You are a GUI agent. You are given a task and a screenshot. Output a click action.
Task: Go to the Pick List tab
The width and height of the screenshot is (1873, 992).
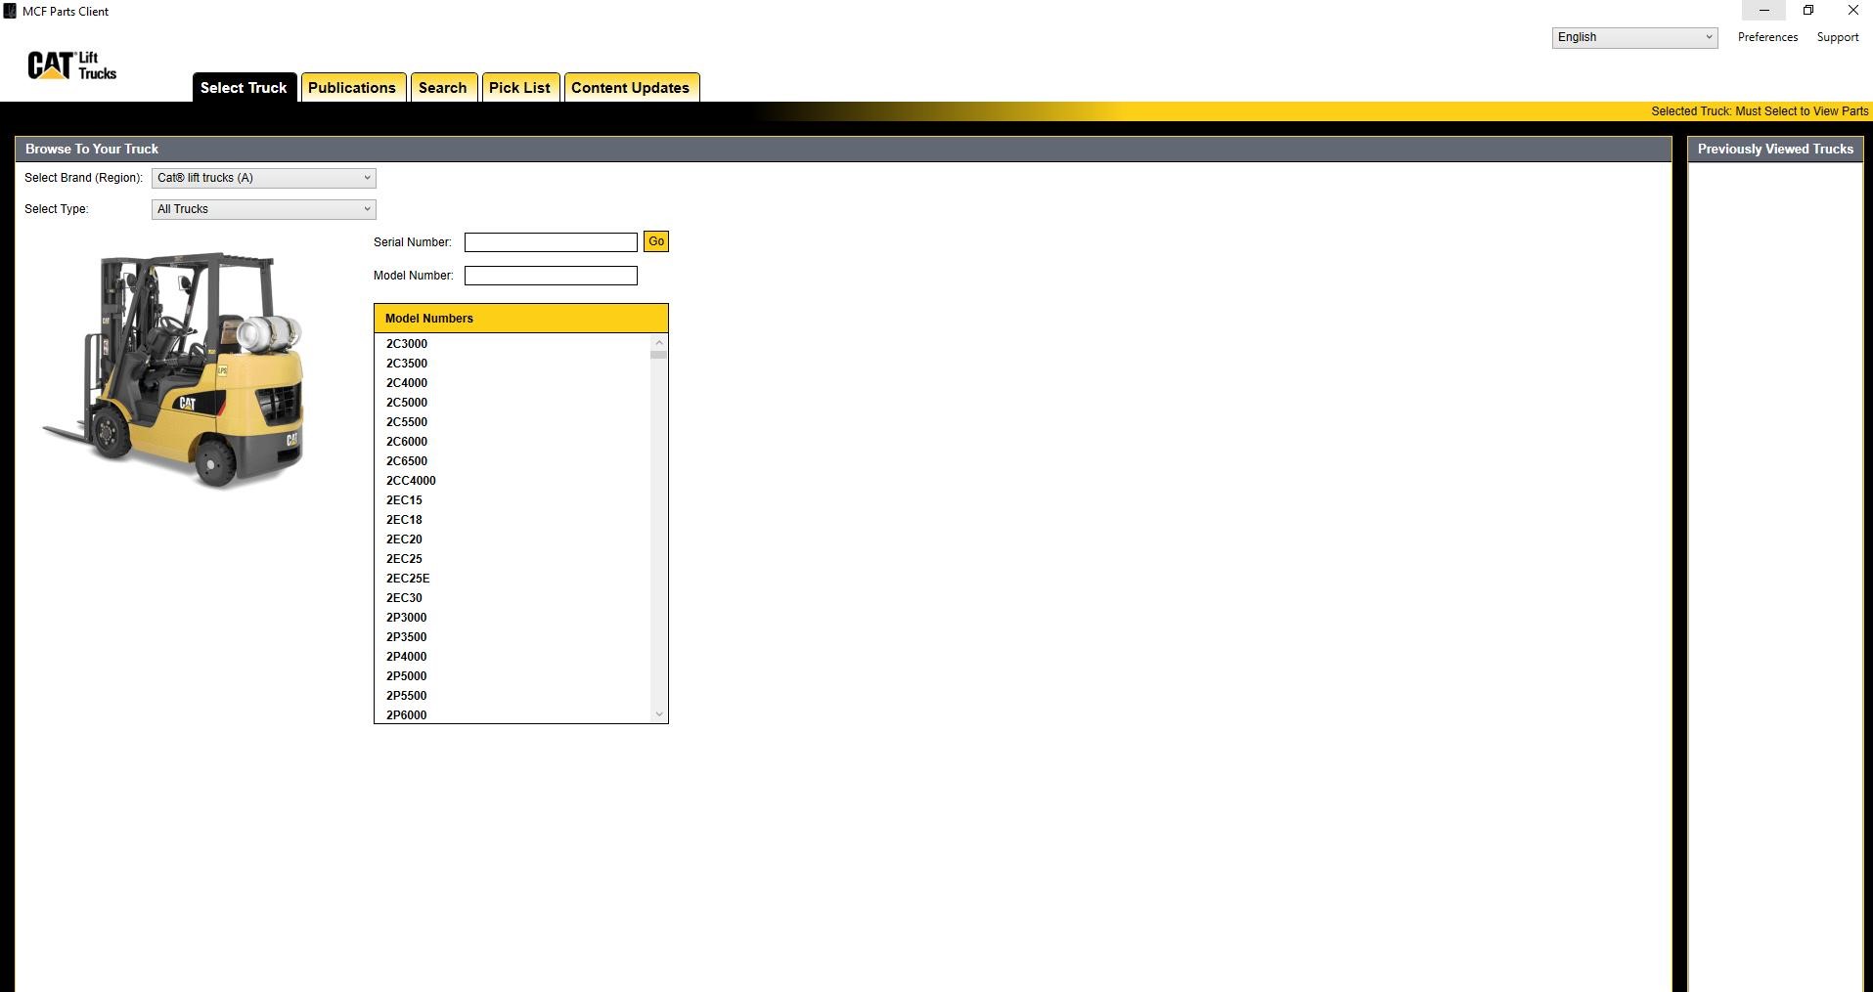click(520, 87)
